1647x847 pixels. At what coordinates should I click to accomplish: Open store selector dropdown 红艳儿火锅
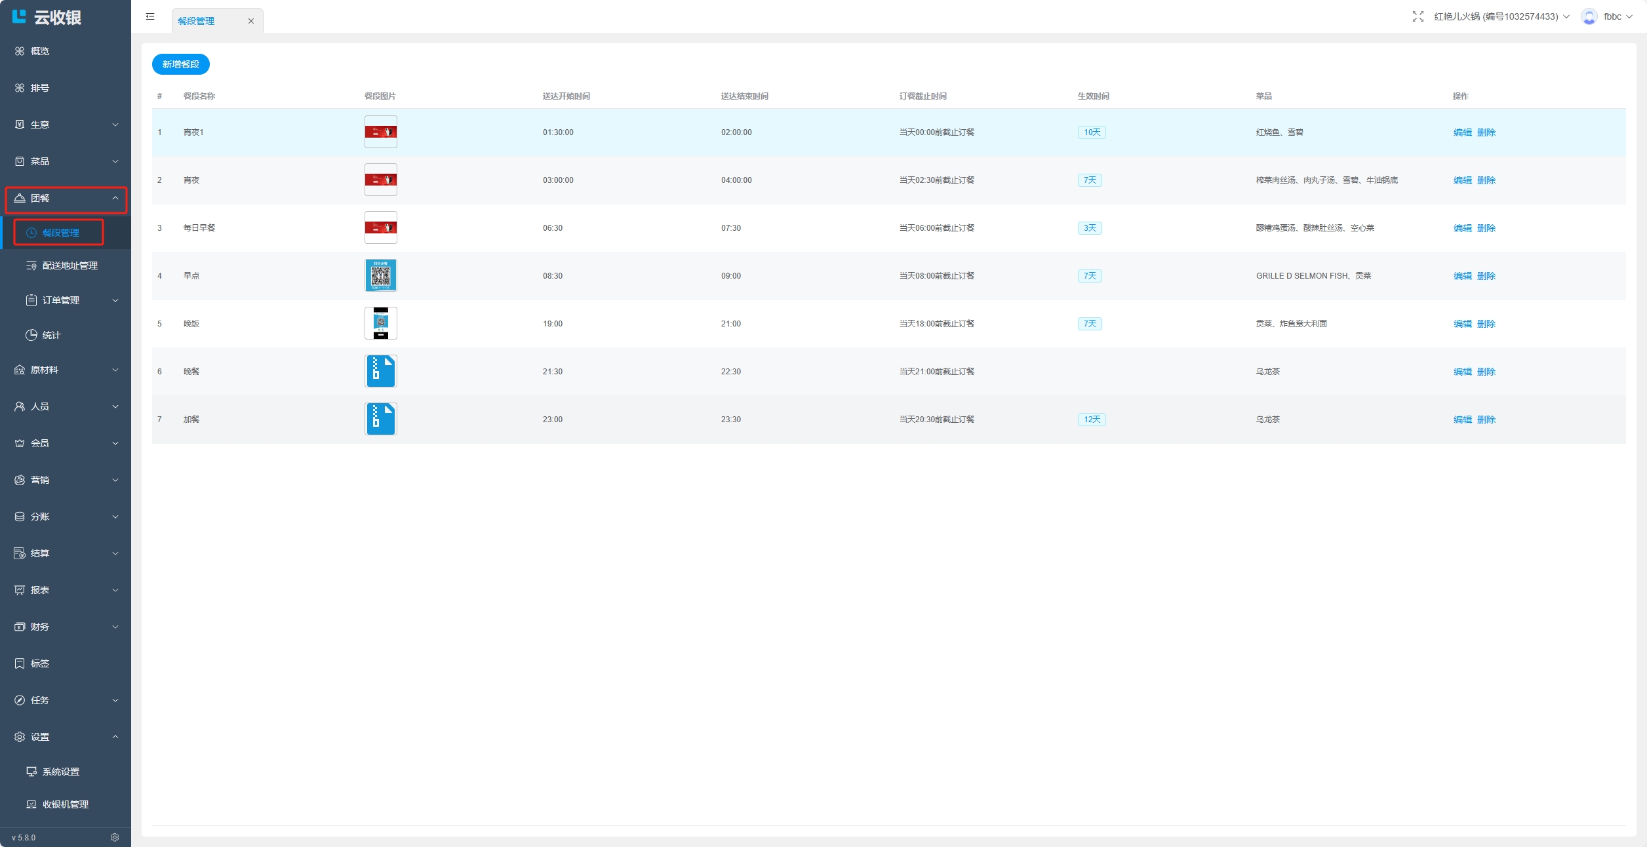click(x=1501, y=16)
